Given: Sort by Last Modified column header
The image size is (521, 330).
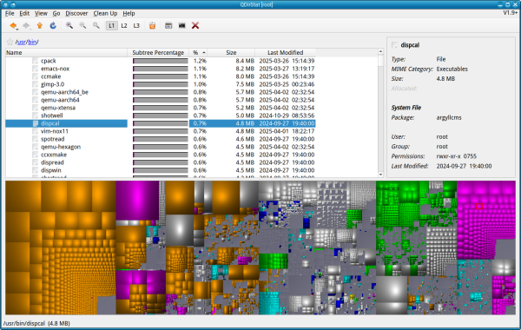Looking at the screenshot, I should pos(285,52).
